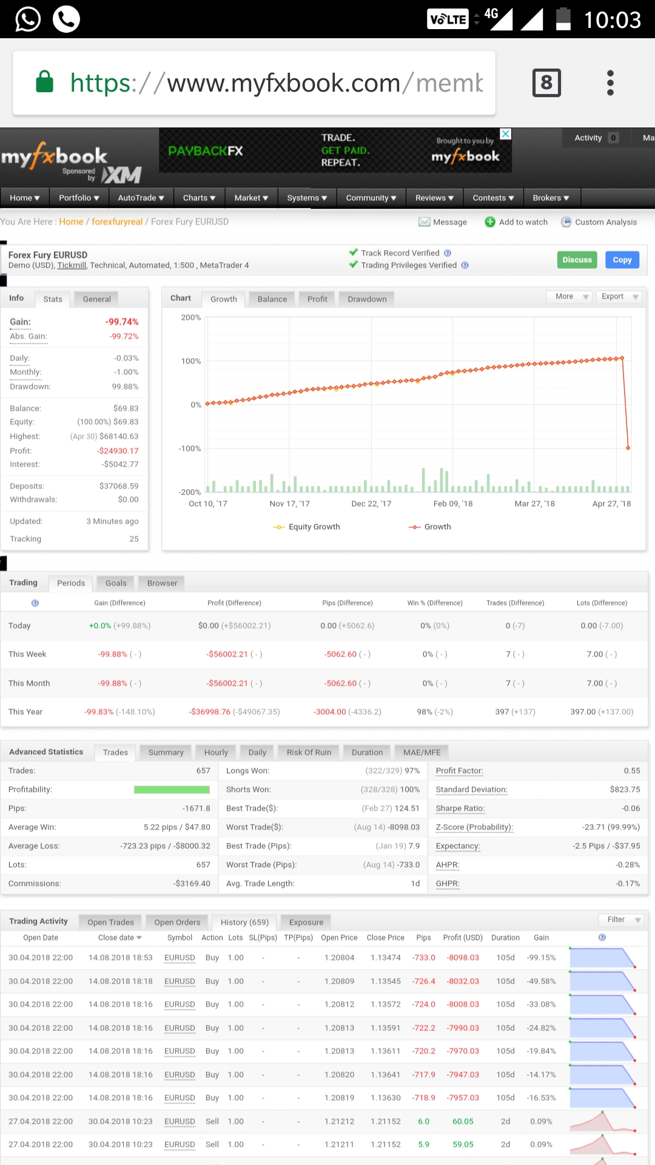Open the Hourly statistics tab

coord(217,752)
